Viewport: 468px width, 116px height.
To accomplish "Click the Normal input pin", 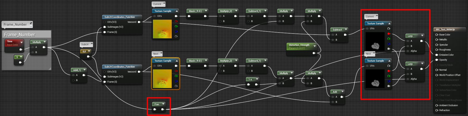I will coord(437,70).
